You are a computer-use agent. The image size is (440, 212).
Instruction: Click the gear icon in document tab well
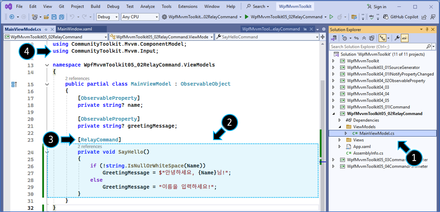(x=324, y=29)
